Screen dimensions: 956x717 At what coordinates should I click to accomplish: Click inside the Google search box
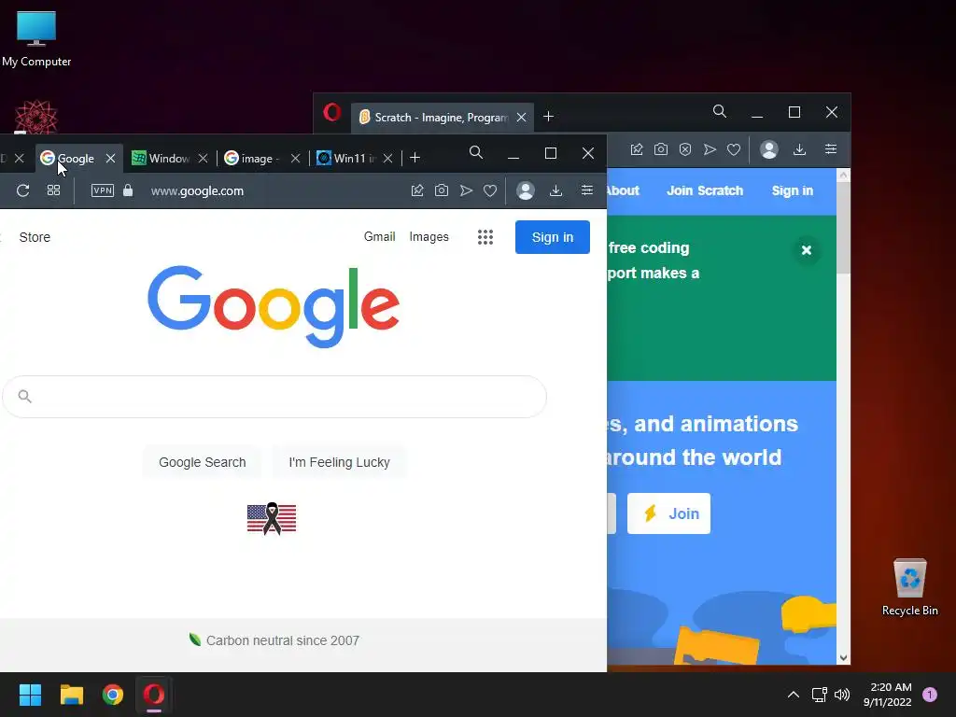coord(274,396)
